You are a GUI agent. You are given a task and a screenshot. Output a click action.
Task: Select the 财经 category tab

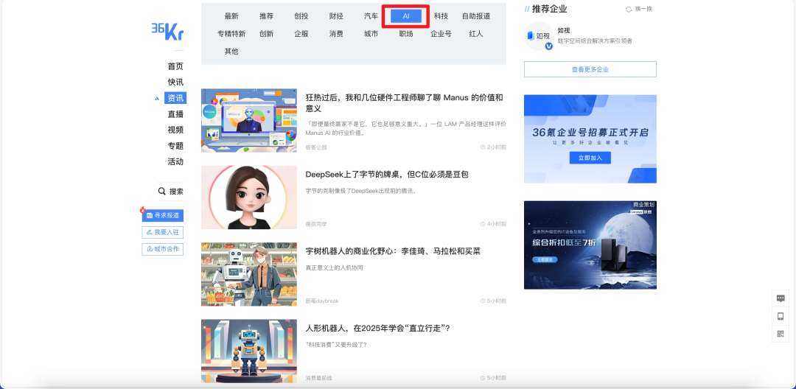point(336,16)
